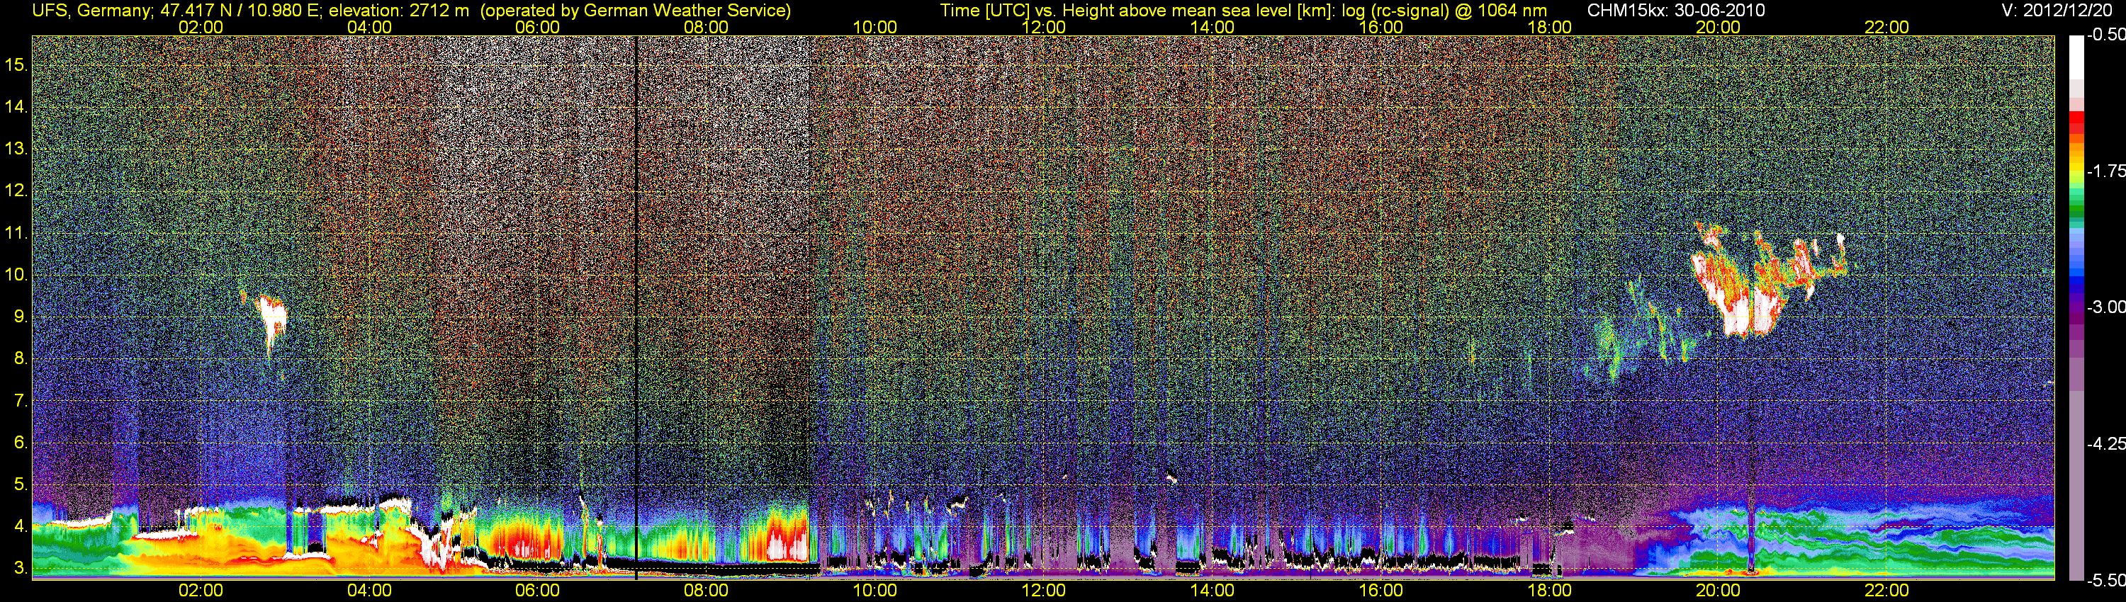Click the 'Time [UTC] vs. Height' plot title
Screen dimensions: 2126x602
(x=1243, y=11)
